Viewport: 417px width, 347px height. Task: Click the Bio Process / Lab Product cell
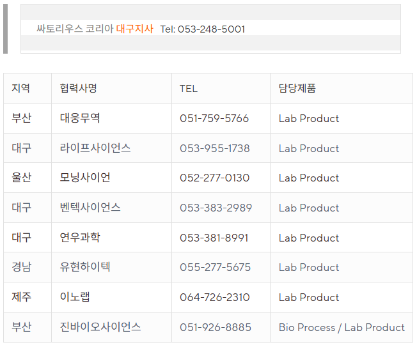342,328
